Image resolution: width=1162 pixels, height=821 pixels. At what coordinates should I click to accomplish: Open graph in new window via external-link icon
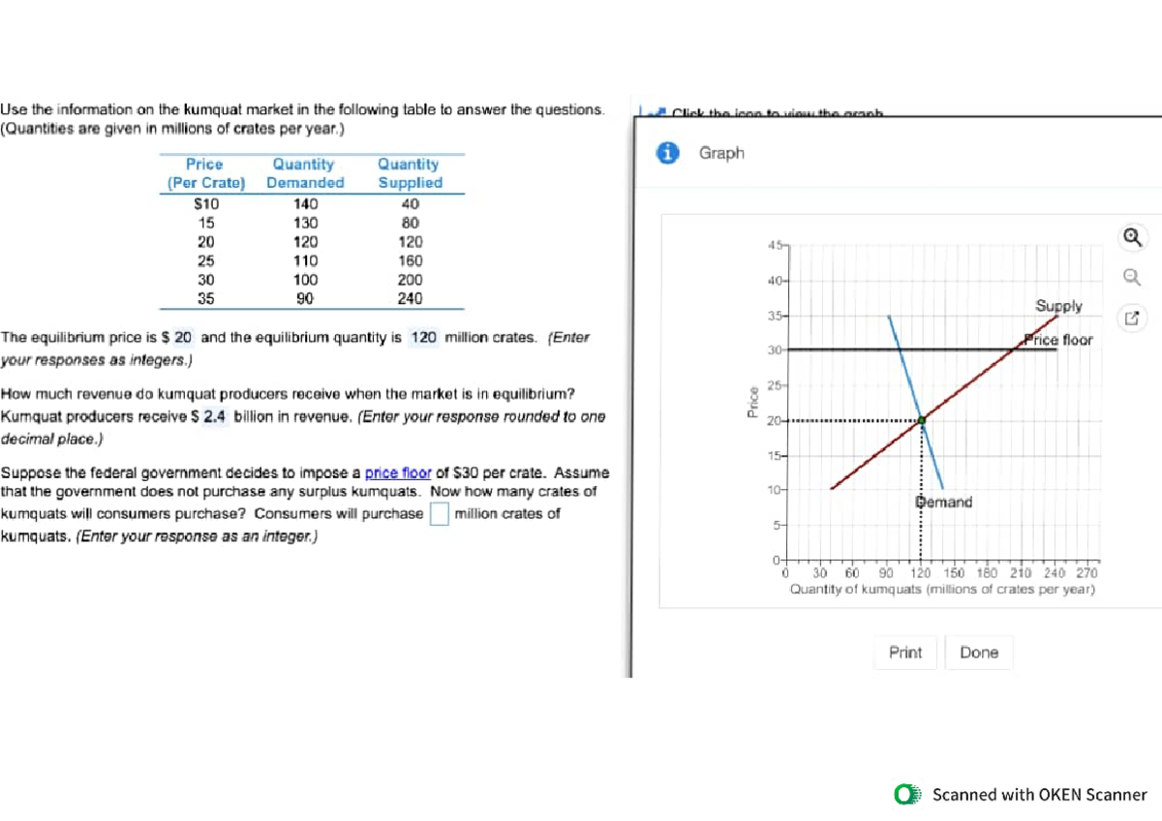(x=1133, y=317)
